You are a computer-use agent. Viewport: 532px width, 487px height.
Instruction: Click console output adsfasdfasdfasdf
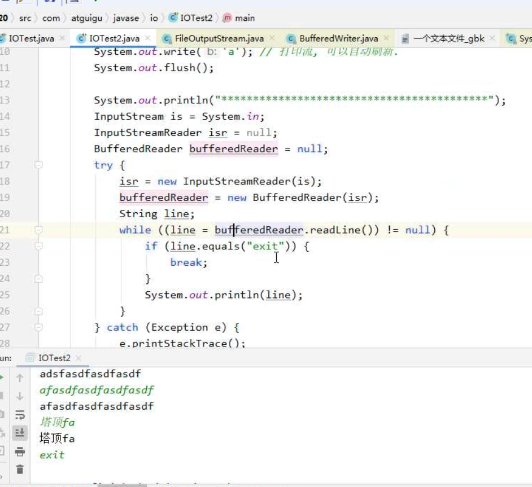pyautogui.click(x=90, y=374)
